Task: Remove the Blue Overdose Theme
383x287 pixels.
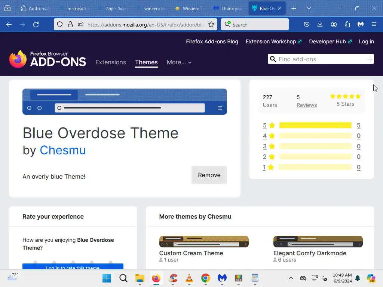Action: coord(209,175)
